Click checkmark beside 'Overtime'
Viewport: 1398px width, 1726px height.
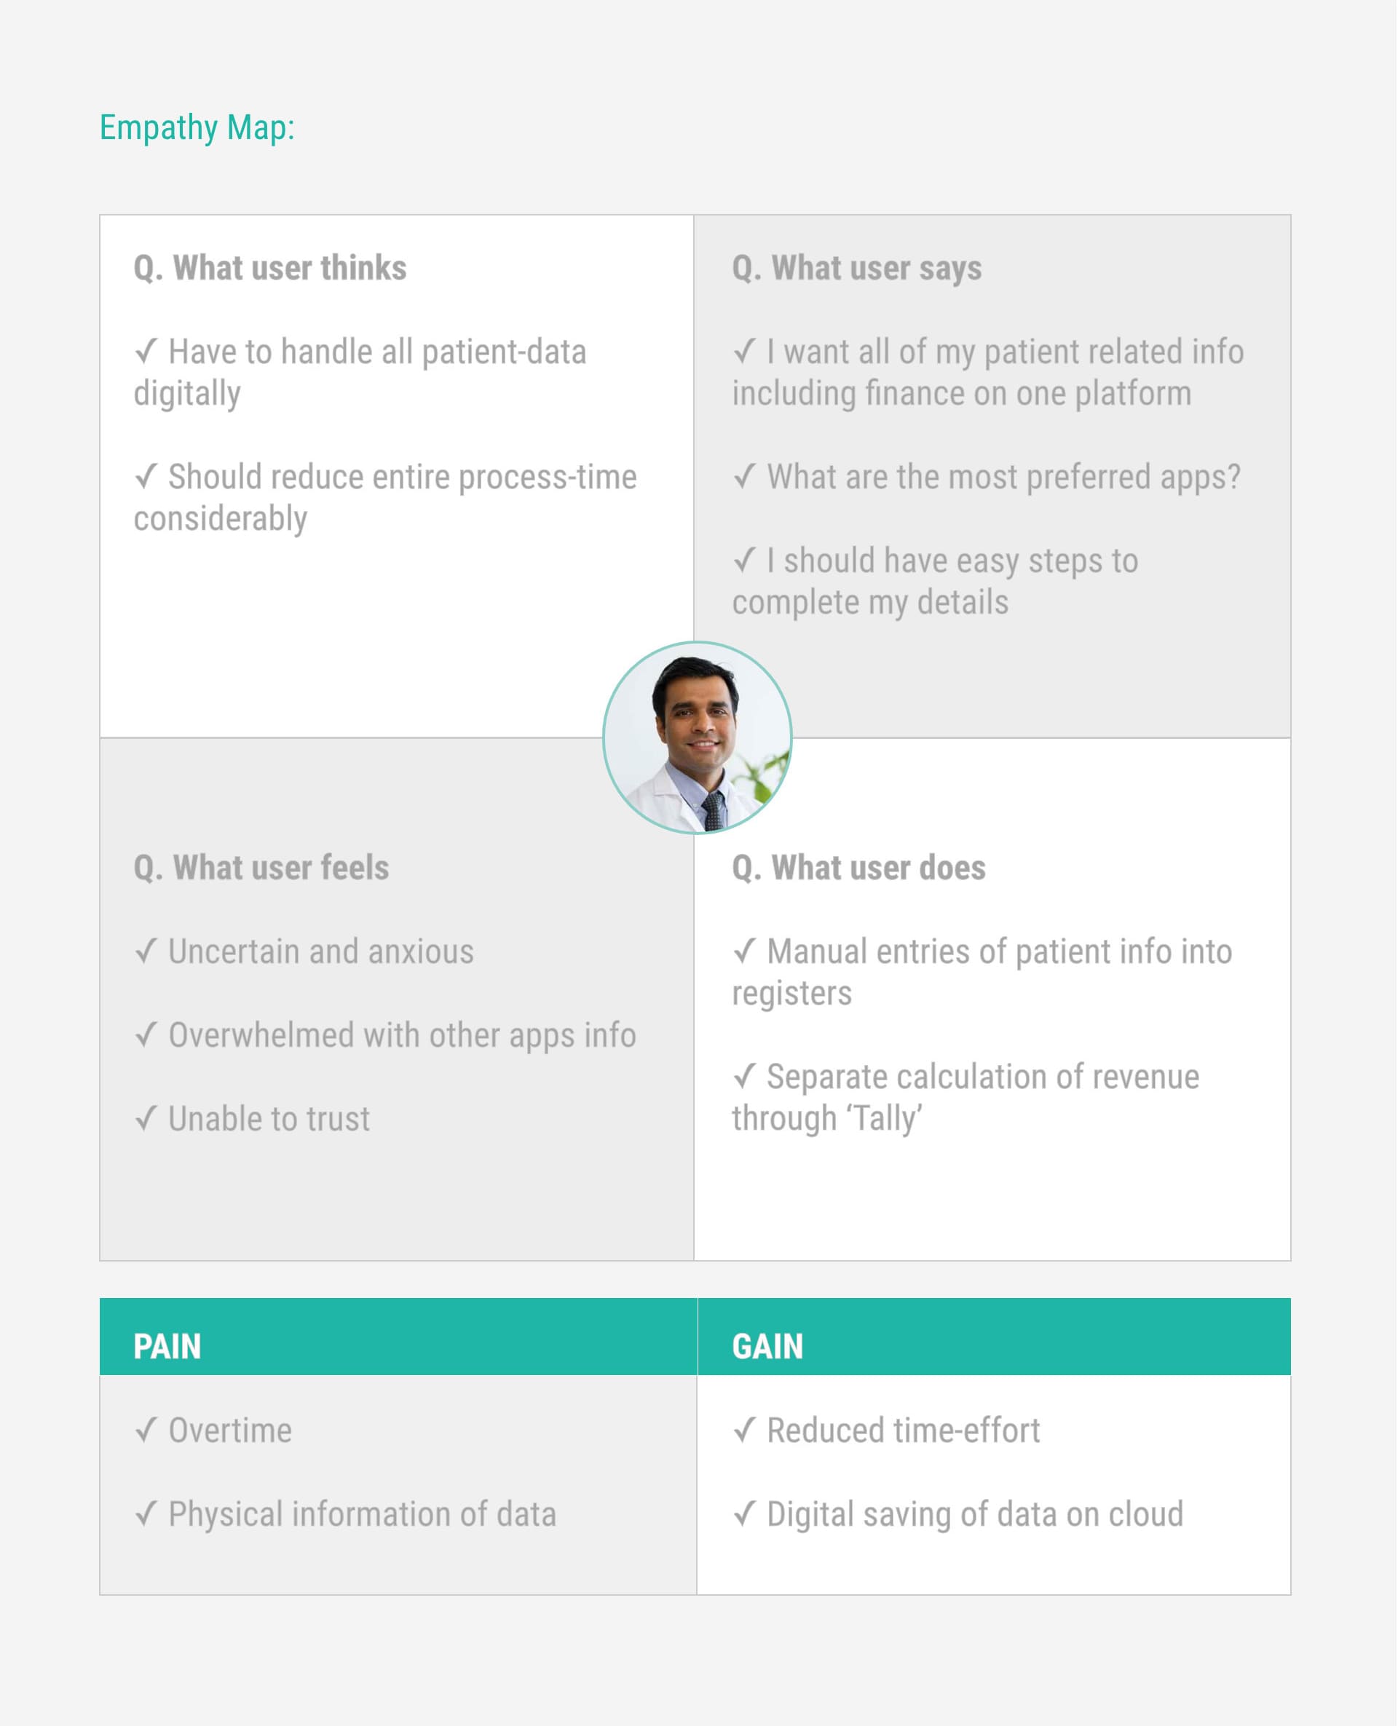click(146, 1430)
